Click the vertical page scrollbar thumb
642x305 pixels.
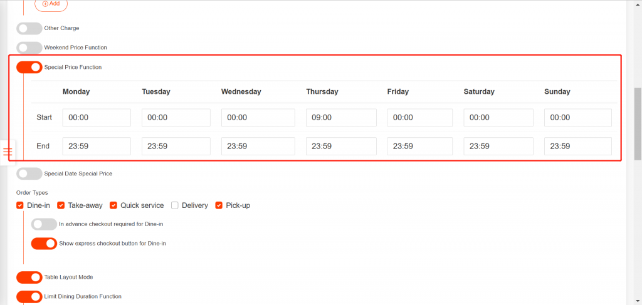tap(638, 124)
